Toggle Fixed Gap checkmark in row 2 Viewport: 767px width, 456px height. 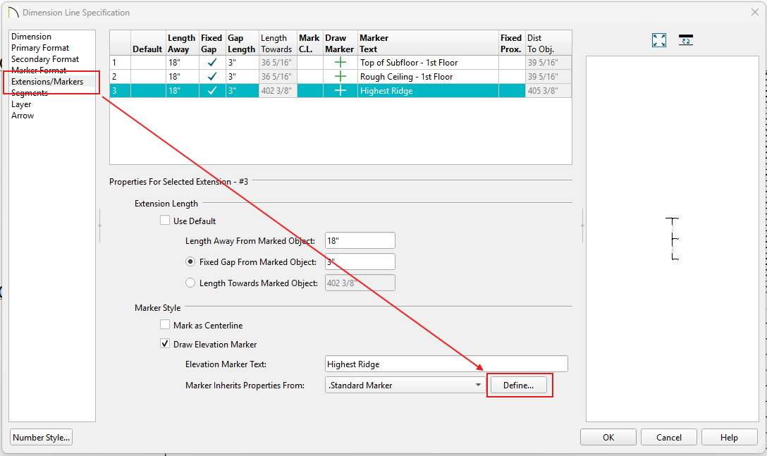[x=211, y=77]
